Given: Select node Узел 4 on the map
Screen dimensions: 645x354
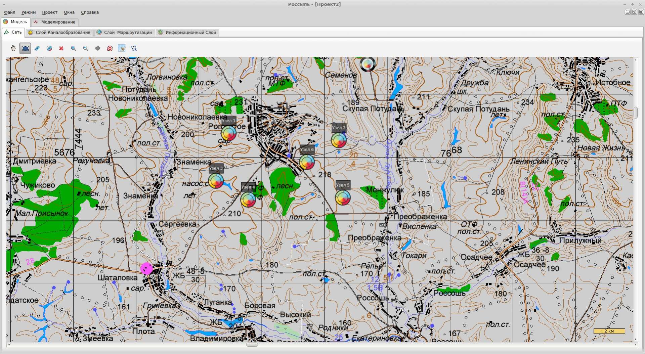Looking at the screenshot, I should tap(248, 200).
